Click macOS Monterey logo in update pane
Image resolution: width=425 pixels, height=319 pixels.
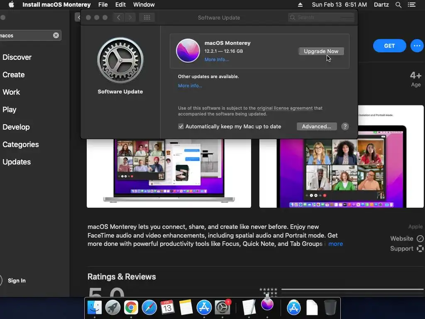tap(188, 51)
